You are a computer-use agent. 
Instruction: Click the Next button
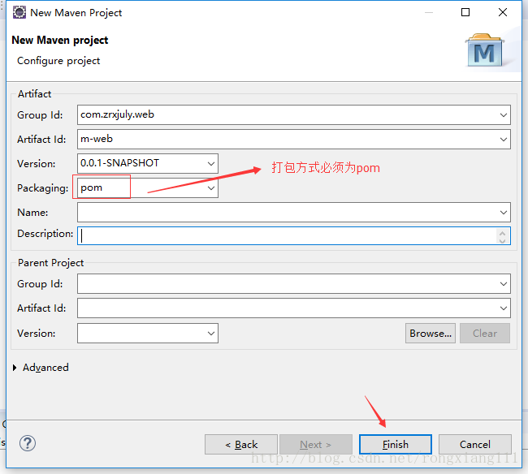pyautogui.click(x=316, y=445)
